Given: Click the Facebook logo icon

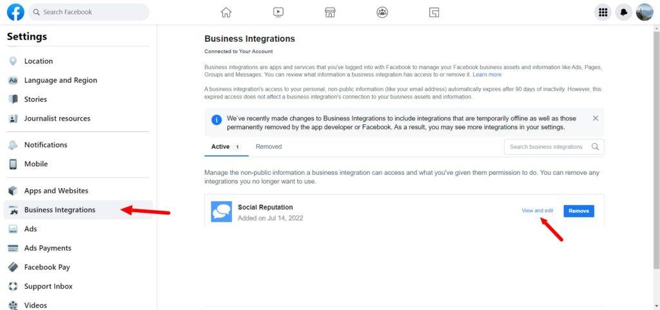Looking at the screenshot, I should coord(15,12).
